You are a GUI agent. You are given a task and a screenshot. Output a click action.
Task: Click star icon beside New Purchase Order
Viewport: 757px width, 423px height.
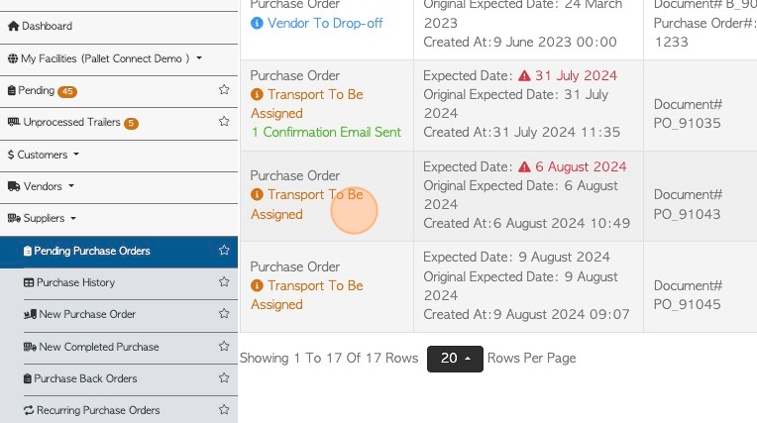click(224, 314)
